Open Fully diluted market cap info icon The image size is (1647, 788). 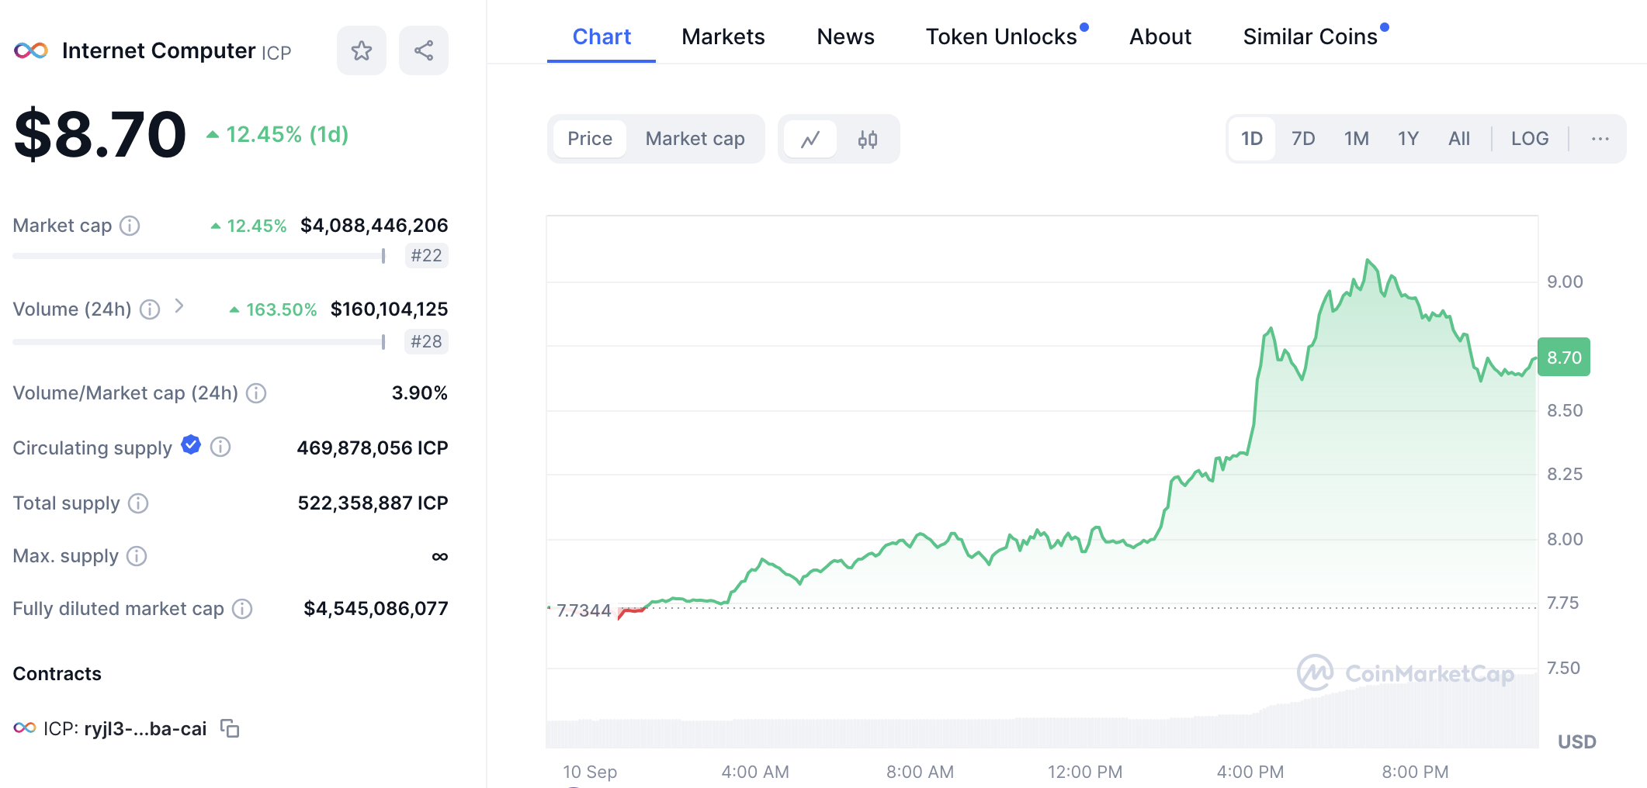click(x=242, y=609)
